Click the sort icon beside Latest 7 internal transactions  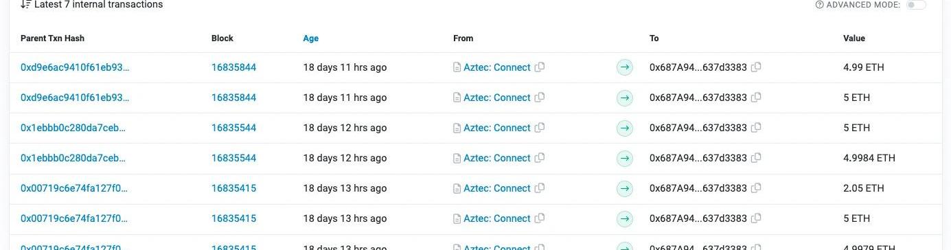point(25,5)
